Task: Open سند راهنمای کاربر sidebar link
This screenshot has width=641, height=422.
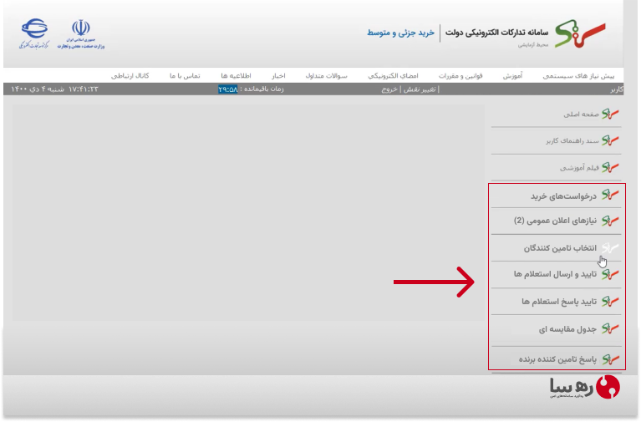Action: pyautogui.click(x=572, y=140)
